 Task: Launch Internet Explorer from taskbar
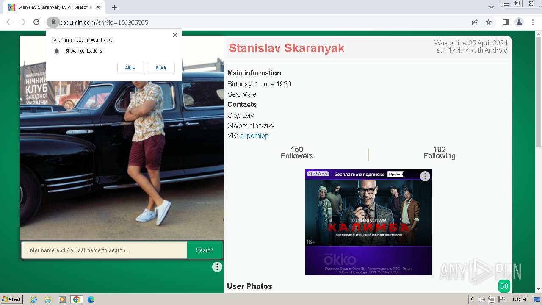(x=34, y=299)
